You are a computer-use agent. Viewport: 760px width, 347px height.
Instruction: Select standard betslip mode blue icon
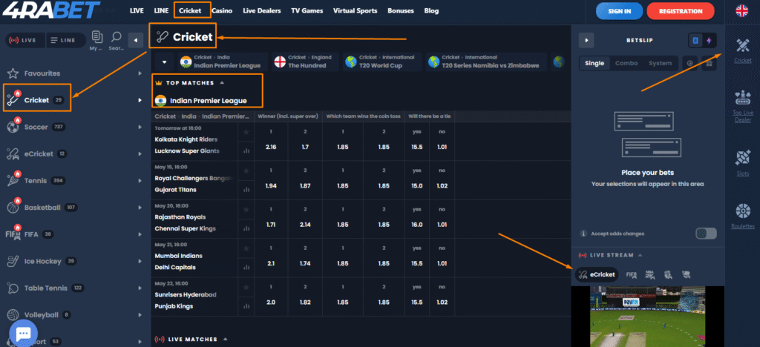click(x=695, y=41)
